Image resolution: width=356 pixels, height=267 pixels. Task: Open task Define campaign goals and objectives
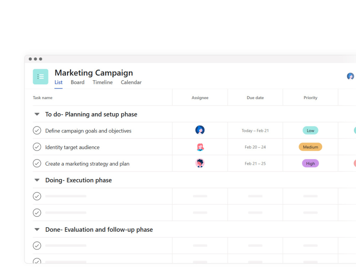pyautogui.click(x=88, y=131)
